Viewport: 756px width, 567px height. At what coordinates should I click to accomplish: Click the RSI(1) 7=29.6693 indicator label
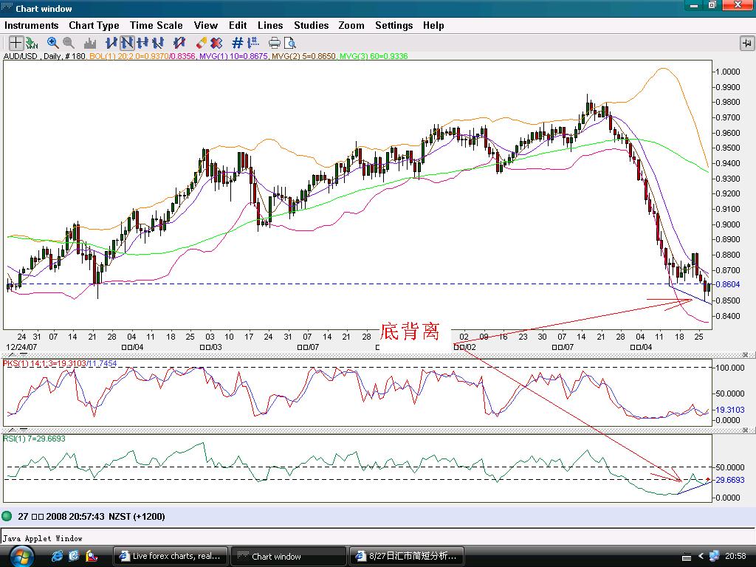[34, 439]
